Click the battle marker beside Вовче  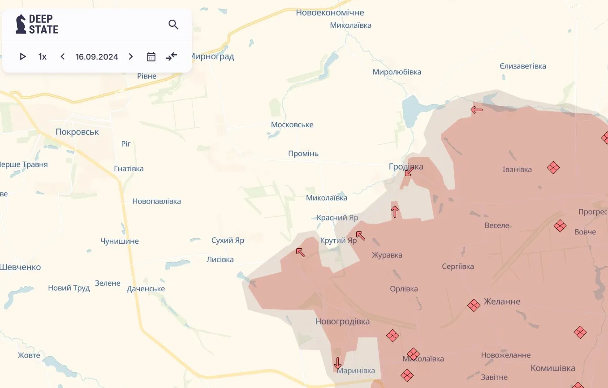(560, 226)
